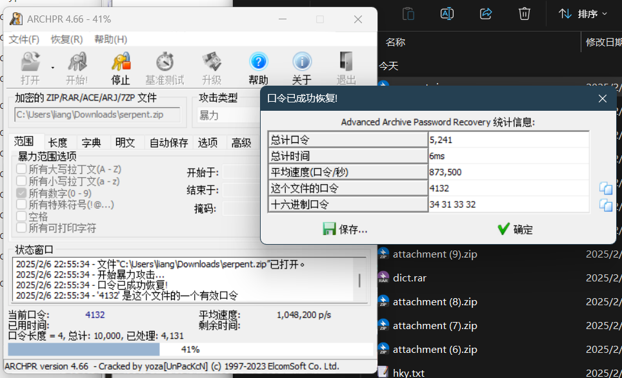Toggle the 所有特殊符号 checkbox
The width and height of the screenshot is (622, 378).
click(21, 204)
